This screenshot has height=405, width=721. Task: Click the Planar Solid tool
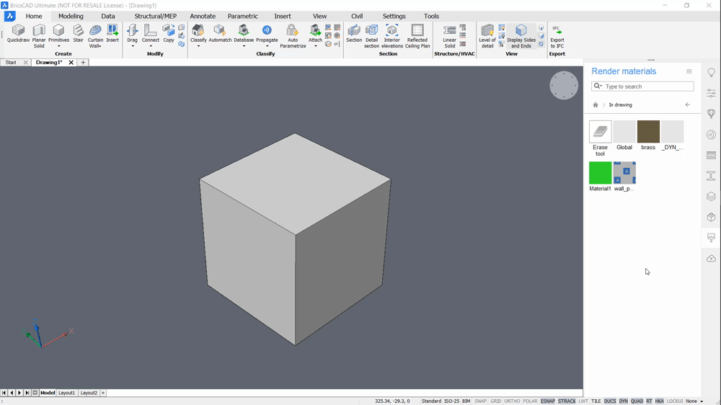point(39,36)
